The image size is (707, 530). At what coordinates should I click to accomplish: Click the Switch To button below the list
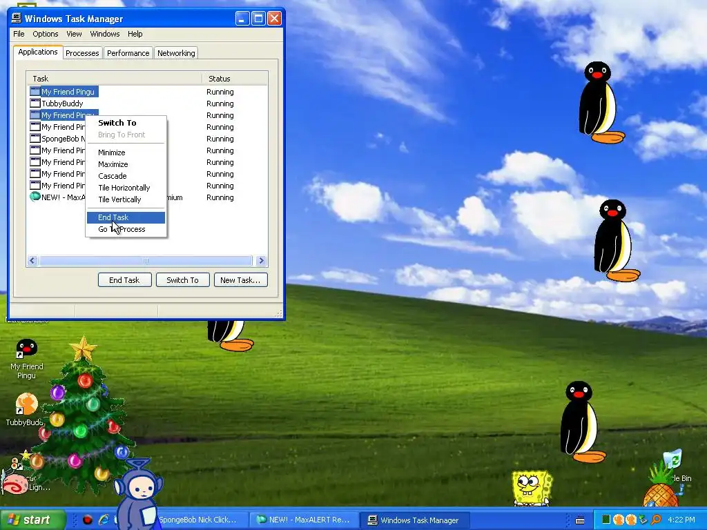(x=182, y=280)
